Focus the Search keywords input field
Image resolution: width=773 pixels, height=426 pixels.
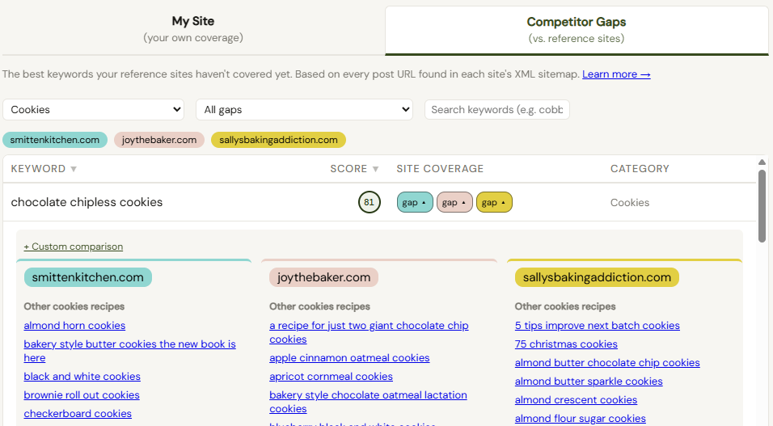pos(497,109)
